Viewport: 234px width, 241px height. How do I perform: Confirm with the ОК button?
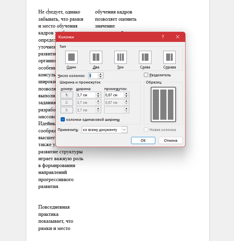coord(143,140)
